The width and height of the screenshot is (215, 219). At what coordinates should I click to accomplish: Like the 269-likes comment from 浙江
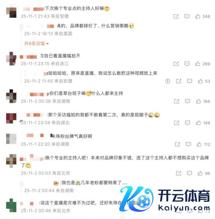198,64
